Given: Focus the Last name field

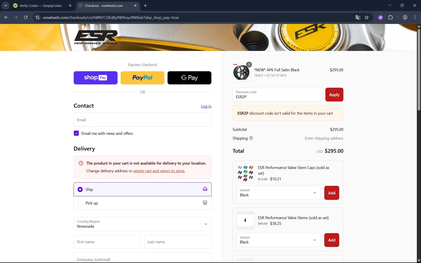Looking at the screenshot, I should [x=178, y=242].
